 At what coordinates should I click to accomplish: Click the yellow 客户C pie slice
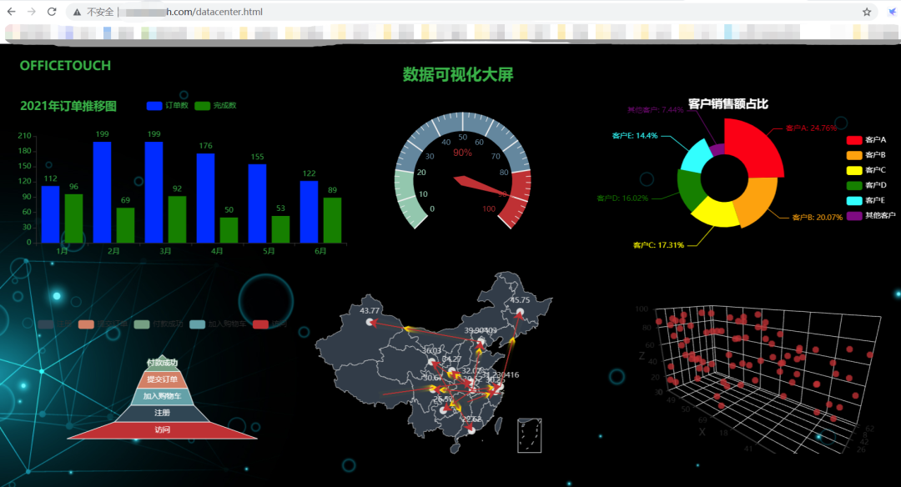714,213
